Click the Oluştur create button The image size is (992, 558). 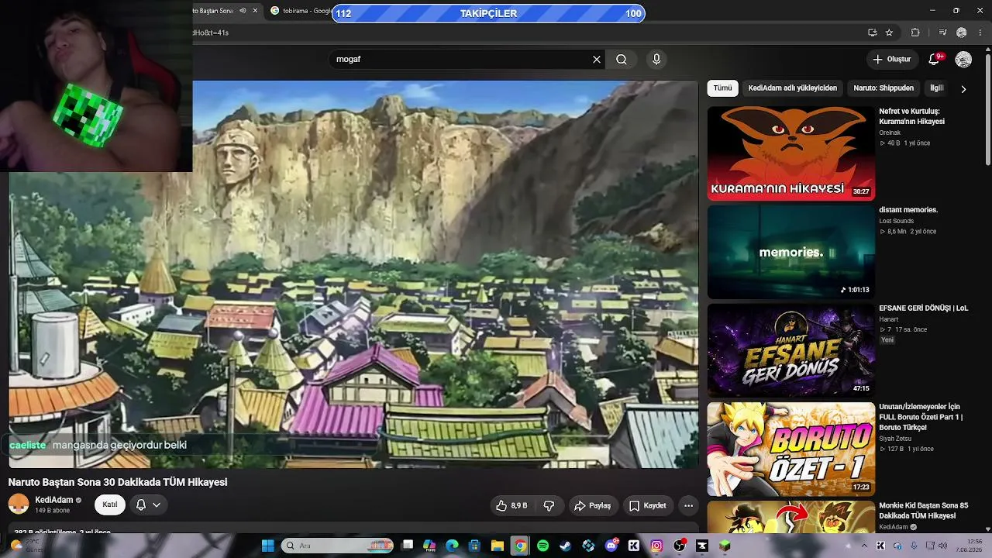(x=891, y=60)
